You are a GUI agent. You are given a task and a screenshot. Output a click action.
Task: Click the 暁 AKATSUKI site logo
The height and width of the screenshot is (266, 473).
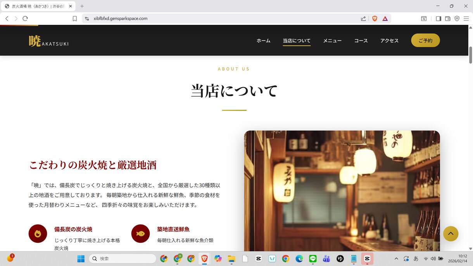pos(48,41)
